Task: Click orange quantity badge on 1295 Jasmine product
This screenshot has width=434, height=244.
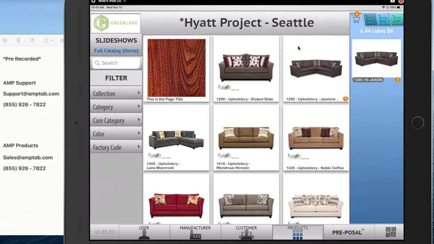Action: coord(345,99)
